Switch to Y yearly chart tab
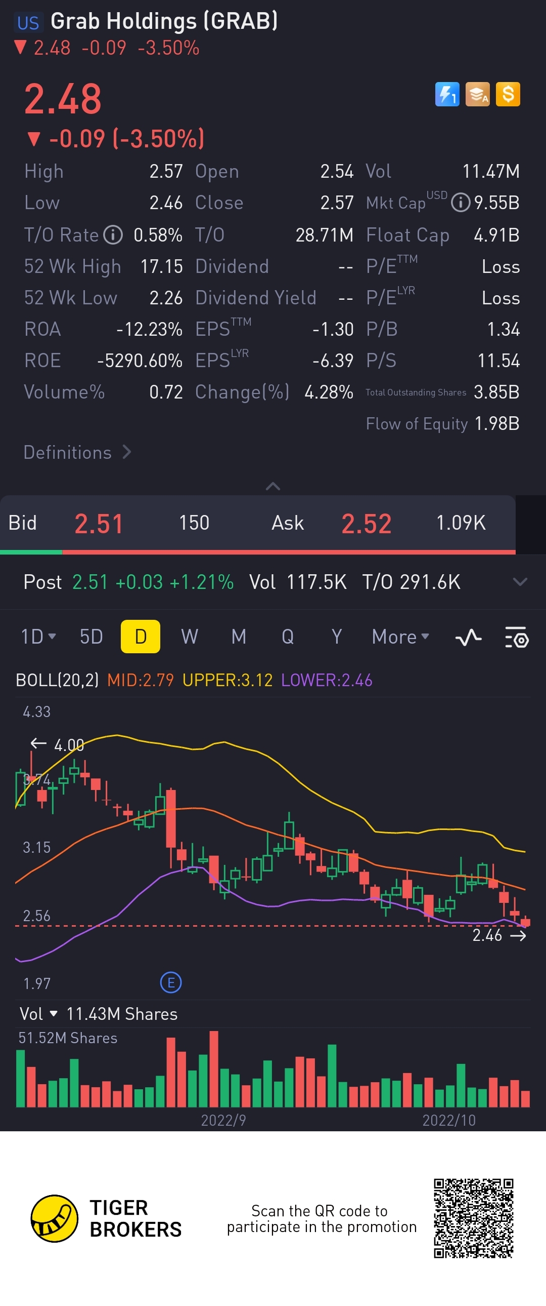 [x=337, y=637]
